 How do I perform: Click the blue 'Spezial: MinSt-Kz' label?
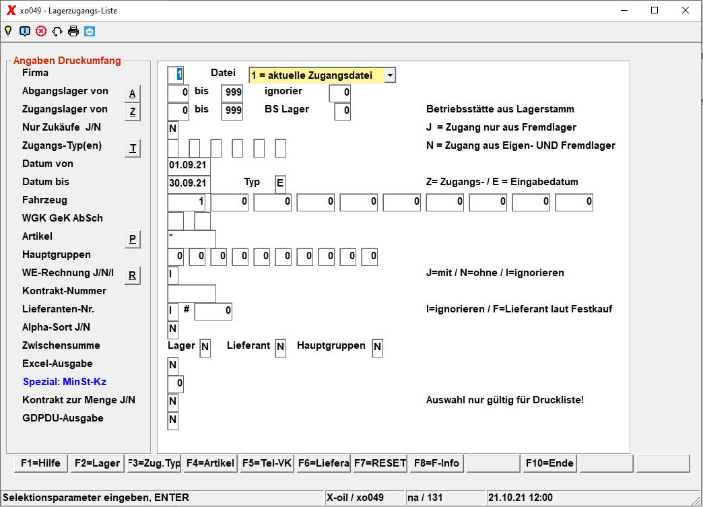tap(65, 382)
